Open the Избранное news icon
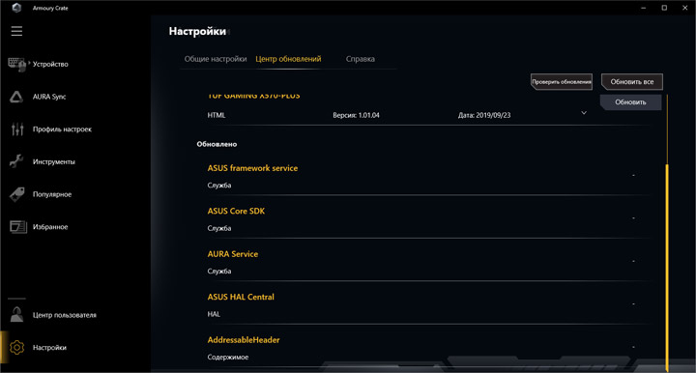This screenshot has width=696, height=373. click(17, 227)
